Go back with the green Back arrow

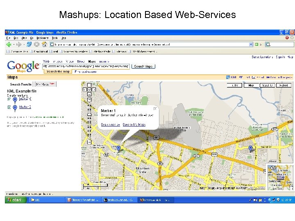9,45
